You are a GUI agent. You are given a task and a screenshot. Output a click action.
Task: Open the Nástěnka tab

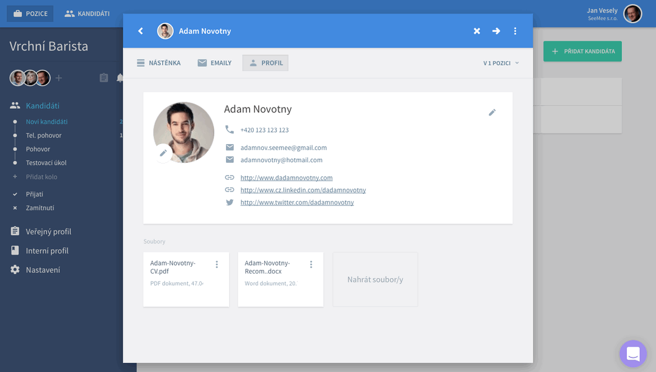click(x=159, y=63)
